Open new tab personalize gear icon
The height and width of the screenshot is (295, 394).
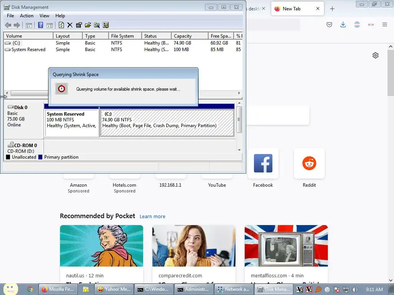tap(376, 55)
